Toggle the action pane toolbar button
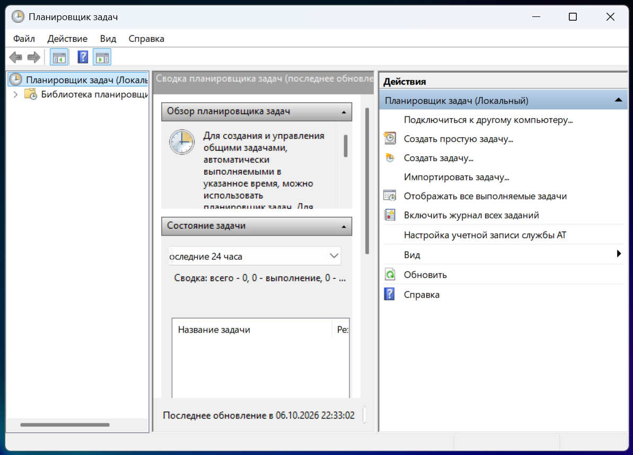The height and width of the screenshot is (455, 633). point(102,57)
